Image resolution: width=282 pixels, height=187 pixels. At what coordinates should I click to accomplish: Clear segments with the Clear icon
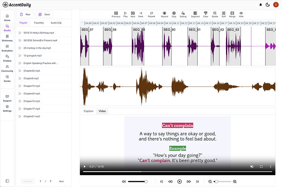point(206,14)
